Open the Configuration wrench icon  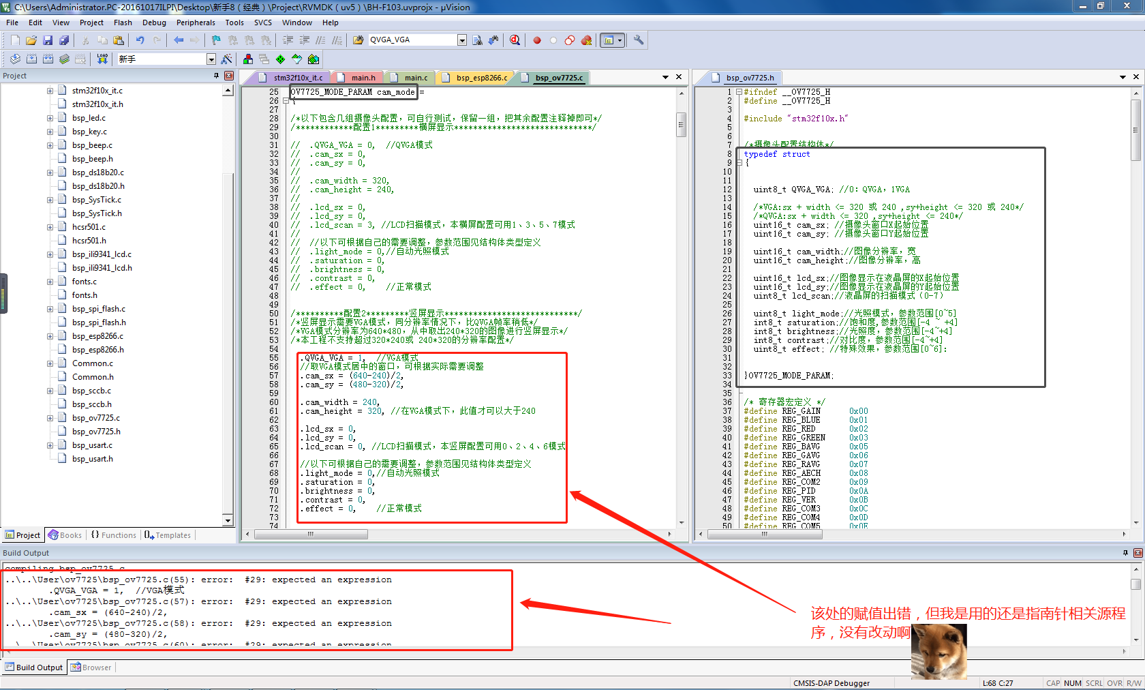click(x=639, y=40)
